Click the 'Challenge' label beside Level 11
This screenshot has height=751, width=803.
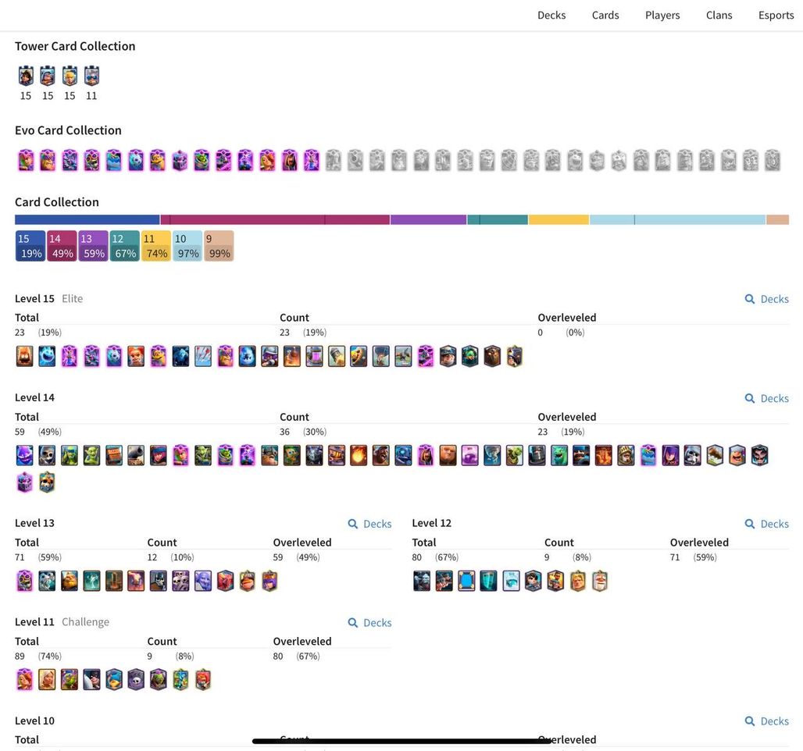point(85,622)
